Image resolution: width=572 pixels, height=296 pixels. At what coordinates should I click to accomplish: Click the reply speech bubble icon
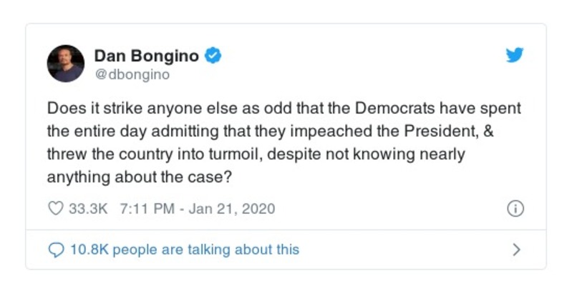55,250
